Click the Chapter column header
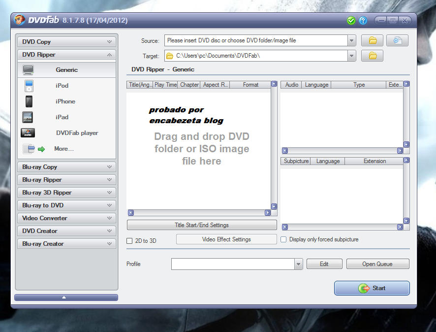 coord(189,85)
